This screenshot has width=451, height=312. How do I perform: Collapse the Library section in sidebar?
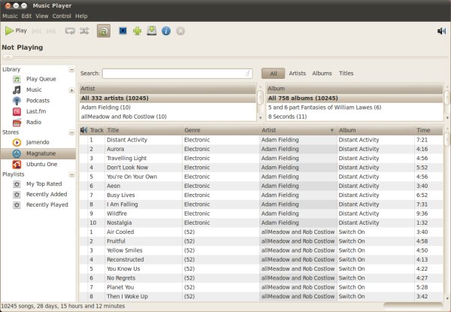pos(72,69)
